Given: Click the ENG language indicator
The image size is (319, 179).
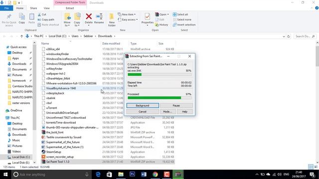Looking at the screenshot, I should [x=286, y=175].
